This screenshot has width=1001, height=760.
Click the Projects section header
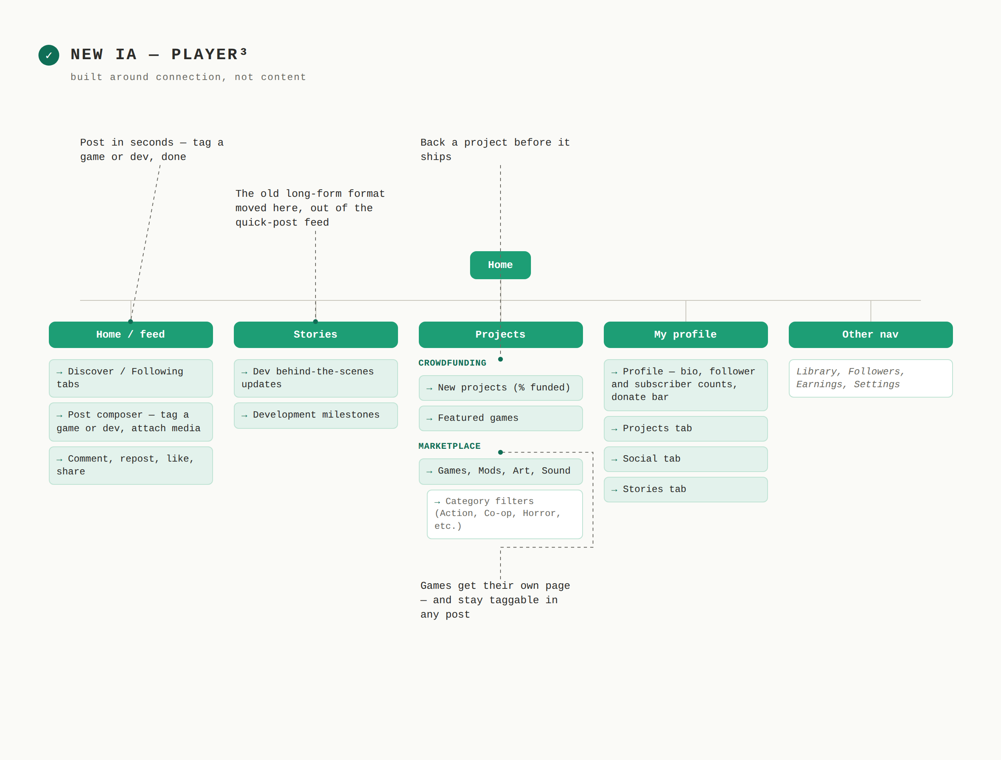click(x=501, y=335)
